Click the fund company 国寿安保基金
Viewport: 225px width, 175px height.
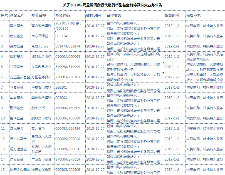pyautogui.click(x=20, y=169)
